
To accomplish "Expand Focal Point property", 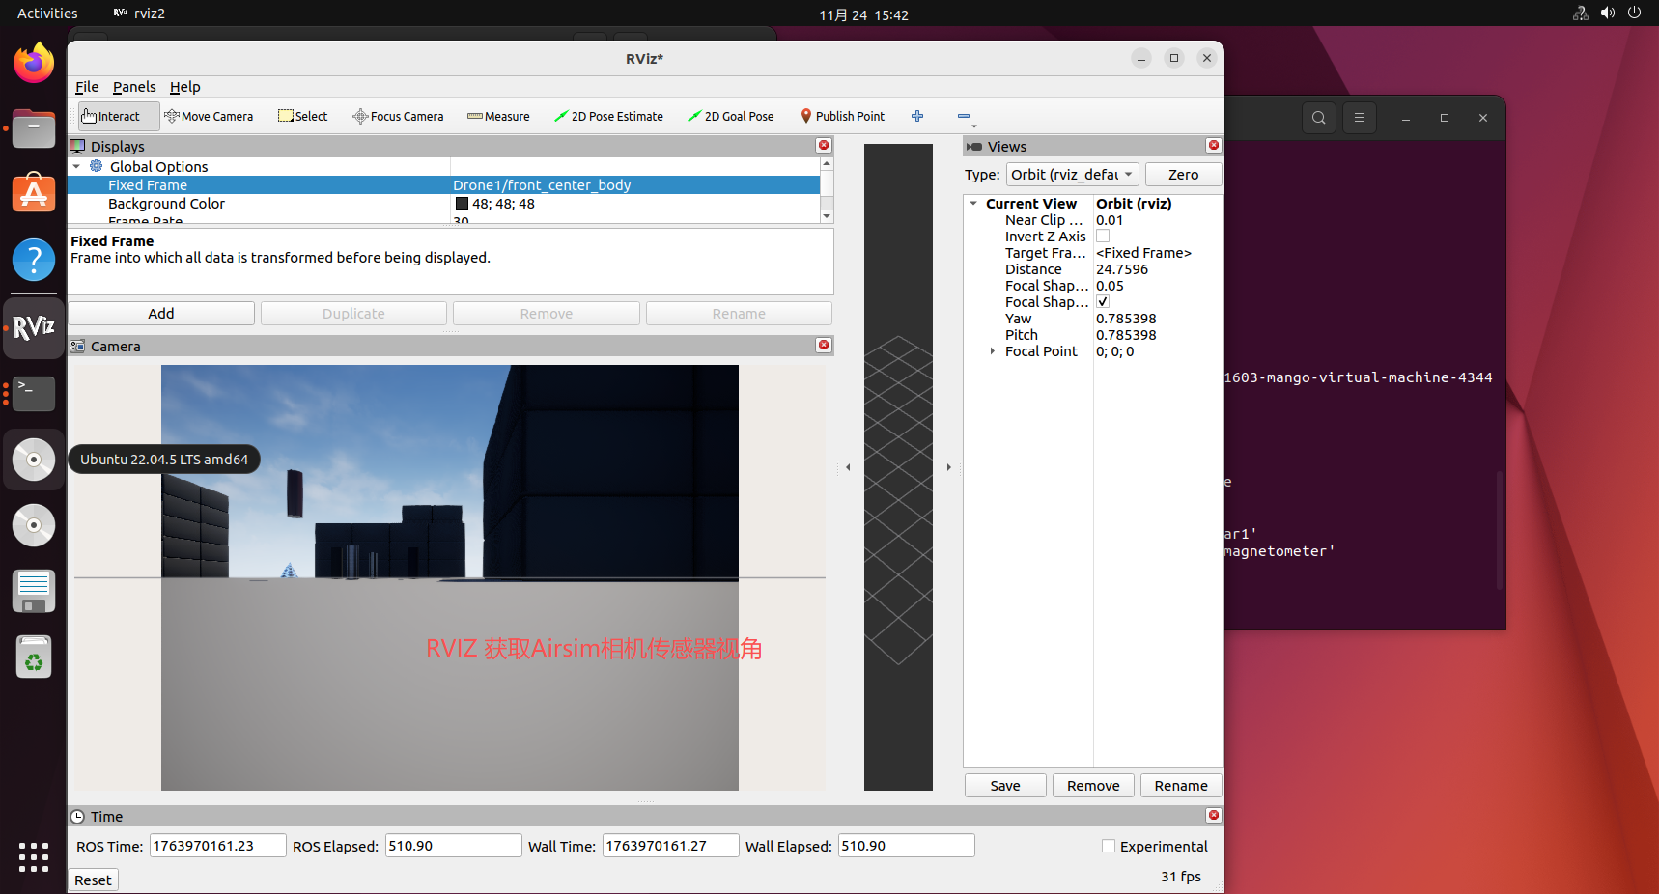I will pos(993,351).
